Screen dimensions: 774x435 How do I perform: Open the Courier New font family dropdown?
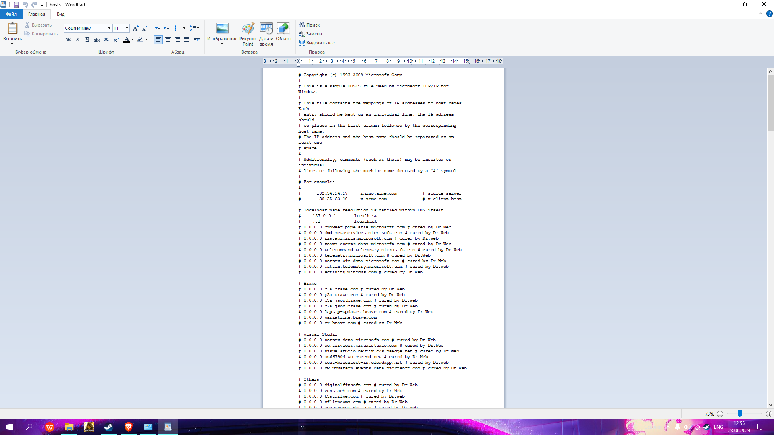tap(109, 28)
